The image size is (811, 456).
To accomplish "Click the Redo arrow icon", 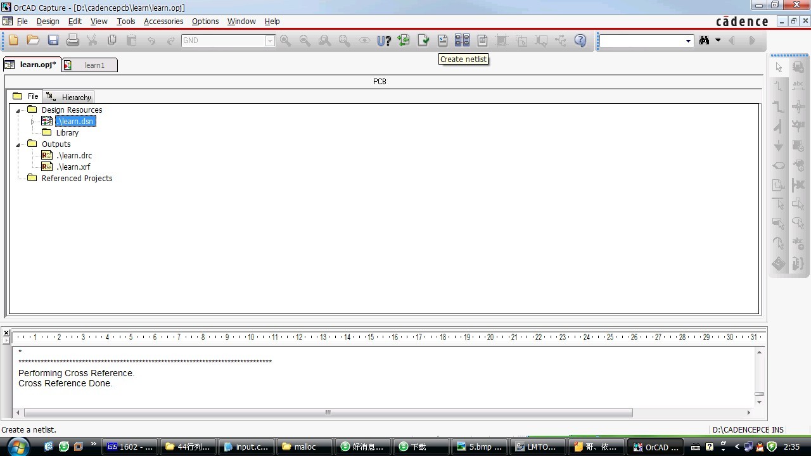I will point(171,41).
